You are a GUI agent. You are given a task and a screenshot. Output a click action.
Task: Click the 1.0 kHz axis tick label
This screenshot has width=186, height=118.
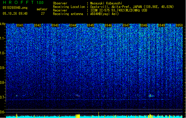3,53
